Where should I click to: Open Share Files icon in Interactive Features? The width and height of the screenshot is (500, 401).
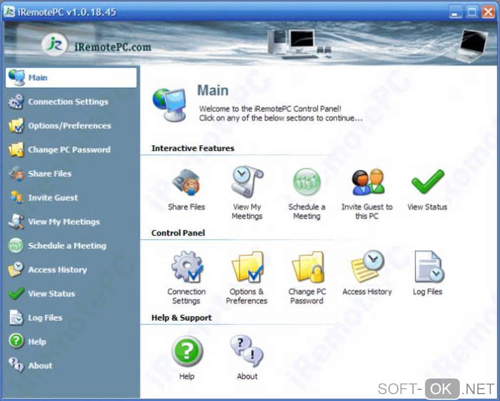(x=186, y=182)
